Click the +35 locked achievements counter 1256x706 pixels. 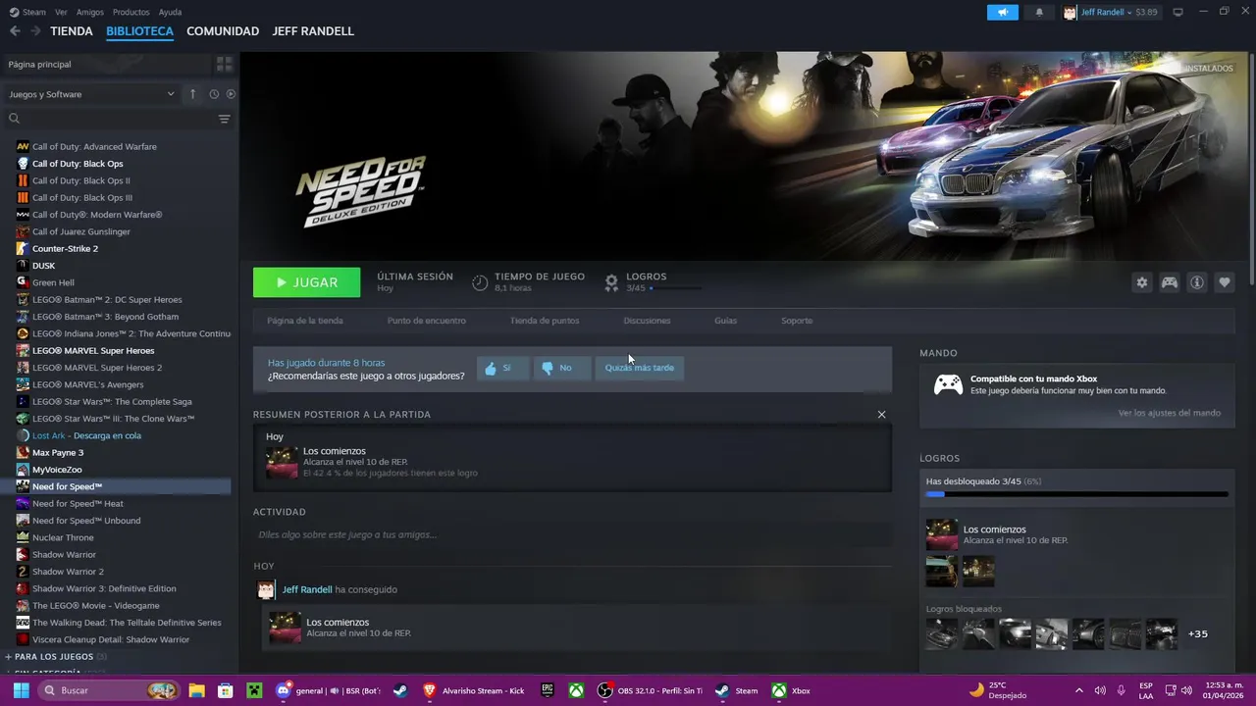[1198, 633]
